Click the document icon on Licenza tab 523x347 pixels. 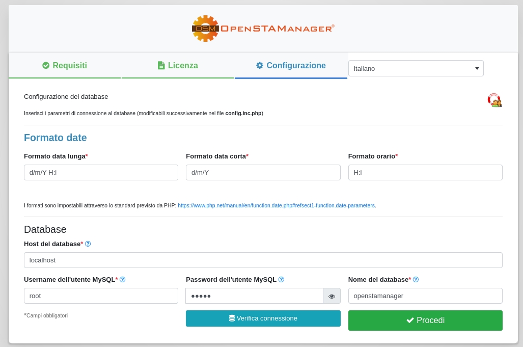pos(161,65)
